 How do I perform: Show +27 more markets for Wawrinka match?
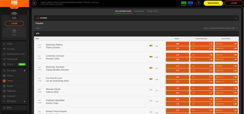pos(157,68)
